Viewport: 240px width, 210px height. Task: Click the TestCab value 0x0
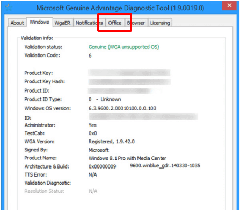93,134
